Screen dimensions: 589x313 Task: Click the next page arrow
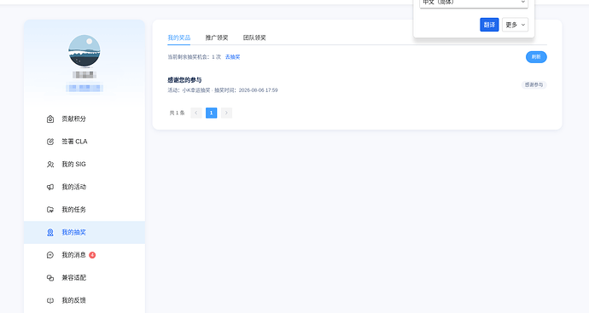pyautogui.click(x=226, y=113)
